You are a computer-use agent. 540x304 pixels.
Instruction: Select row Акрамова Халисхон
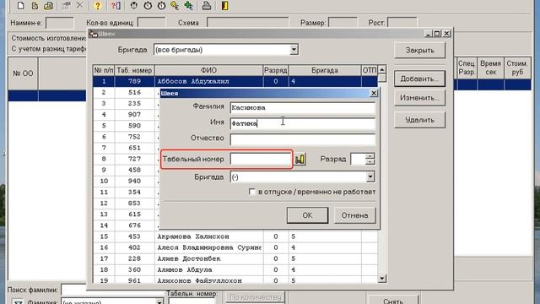[235, 236]
